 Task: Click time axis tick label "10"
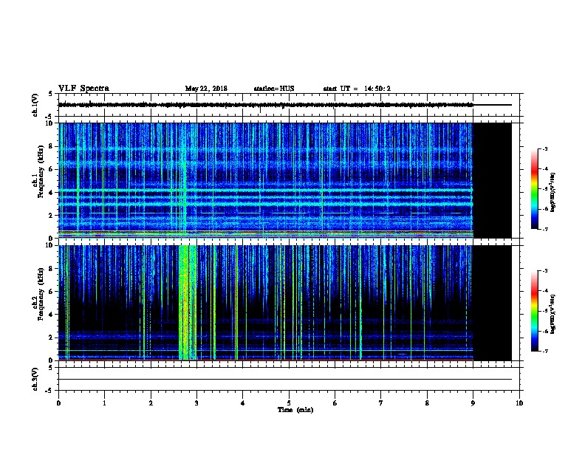tap(519, 403)
